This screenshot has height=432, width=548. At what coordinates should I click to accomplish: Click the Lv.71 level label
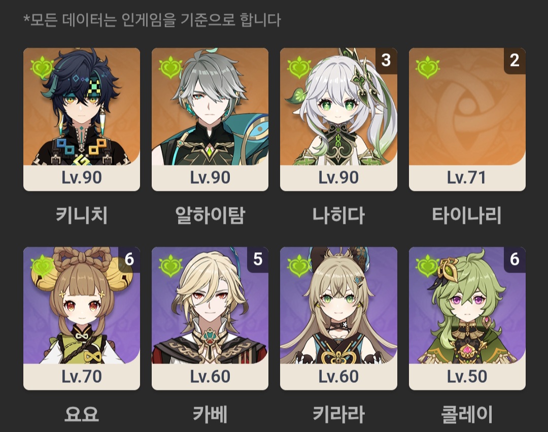(467, 178)
